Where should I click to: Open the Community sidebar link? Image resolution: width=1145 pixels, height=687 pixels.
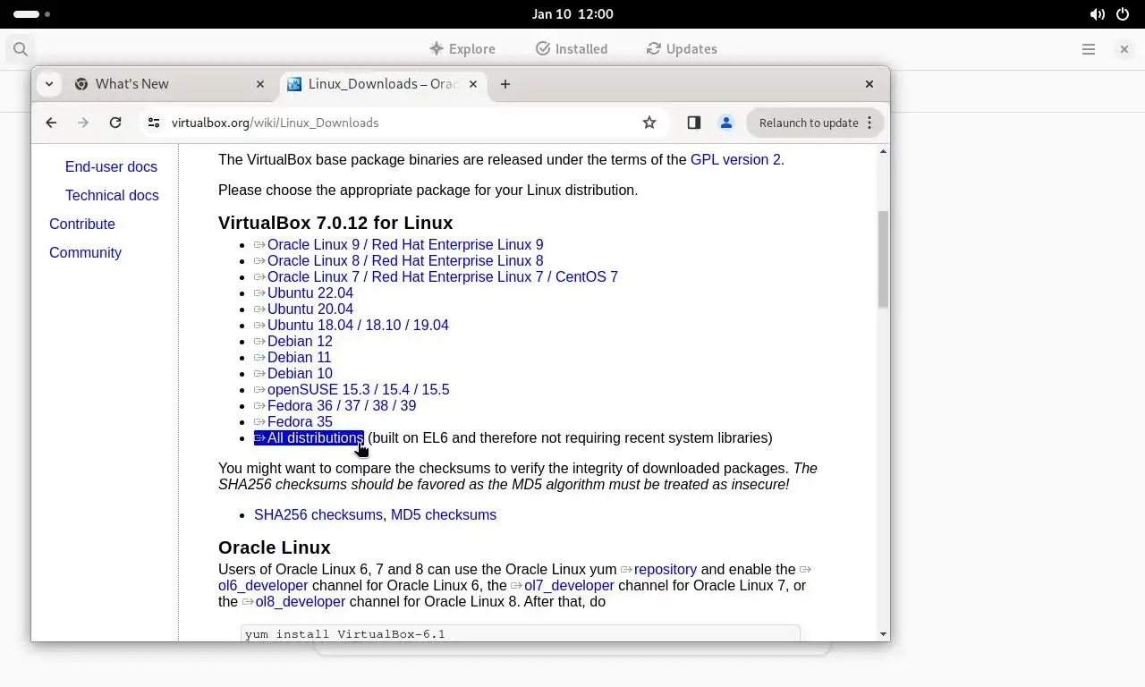85,253
